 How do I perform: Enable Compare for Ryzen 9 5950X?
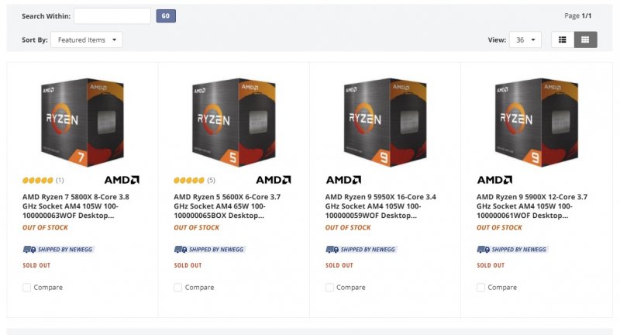tap(330, 288)
